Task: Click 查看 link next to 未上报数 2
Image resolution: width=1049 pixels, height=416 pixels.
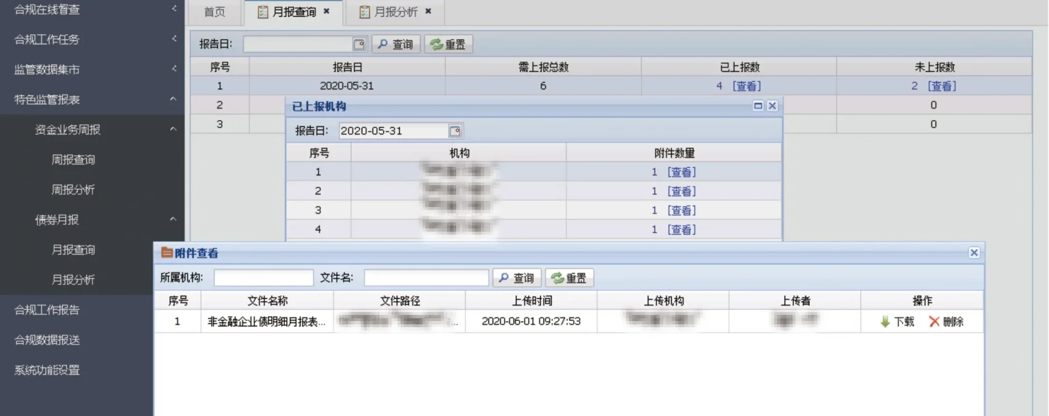Action: 942,86
